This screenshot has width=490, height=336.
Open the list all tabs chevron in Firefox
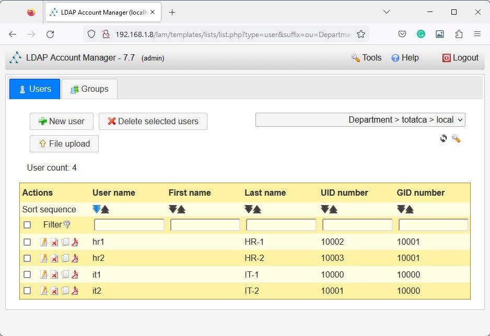(387, 12)
